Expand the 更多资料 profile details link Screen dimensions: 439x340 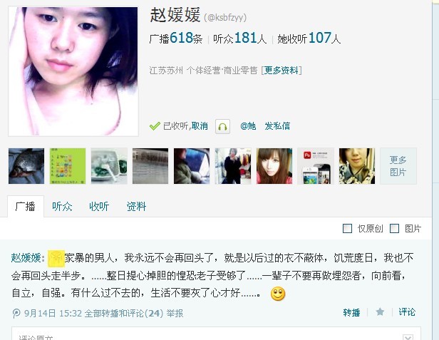pos(282,70)
